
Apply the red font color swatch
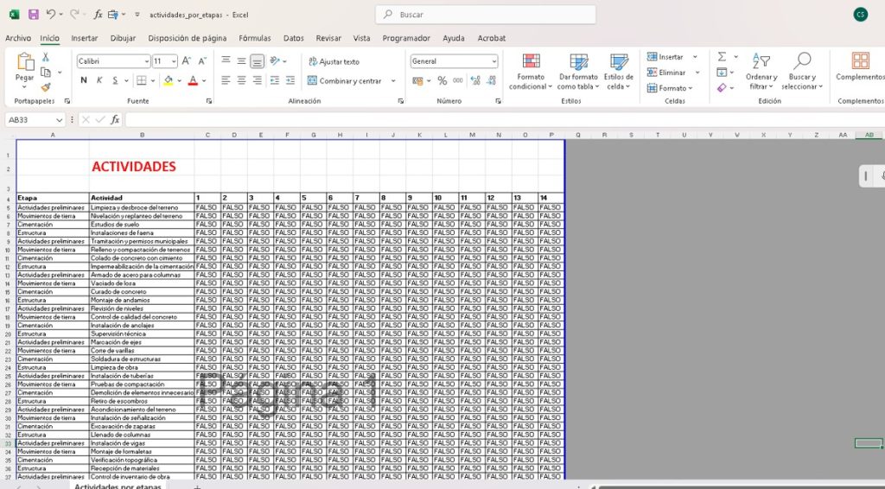(x=193, y=80)
